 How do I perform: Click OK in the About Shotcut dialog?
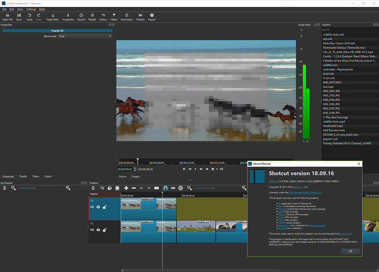point(350,251)
